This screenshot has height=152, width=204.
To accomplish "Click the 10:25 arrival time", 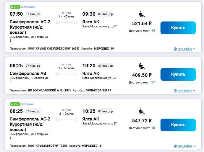I will (89, 111).
